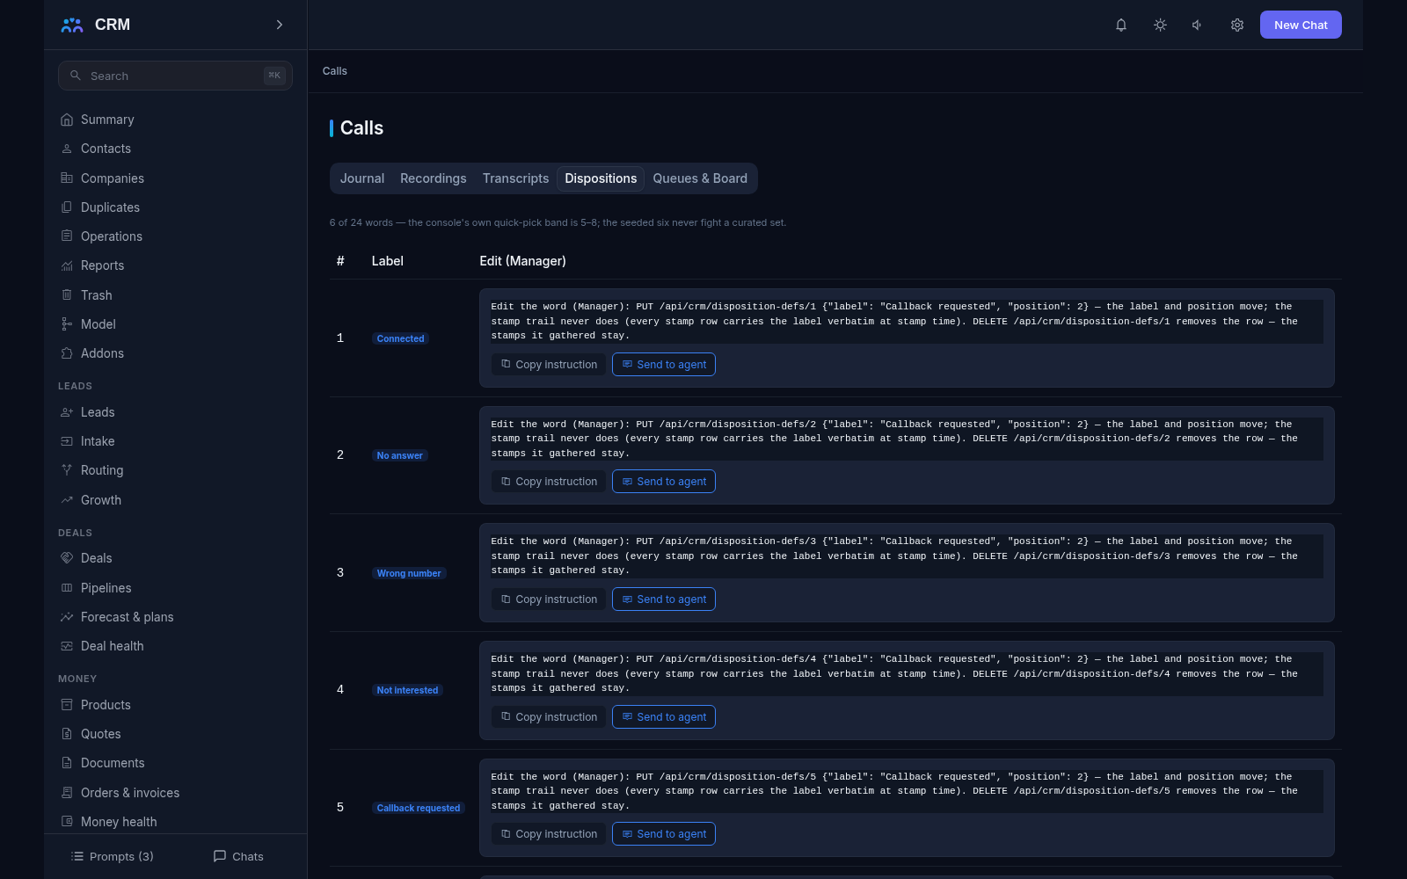This screenshot has height=879, width=1407.
Task: Switch to the Queues & Board tab
Action: click(700, 178)
